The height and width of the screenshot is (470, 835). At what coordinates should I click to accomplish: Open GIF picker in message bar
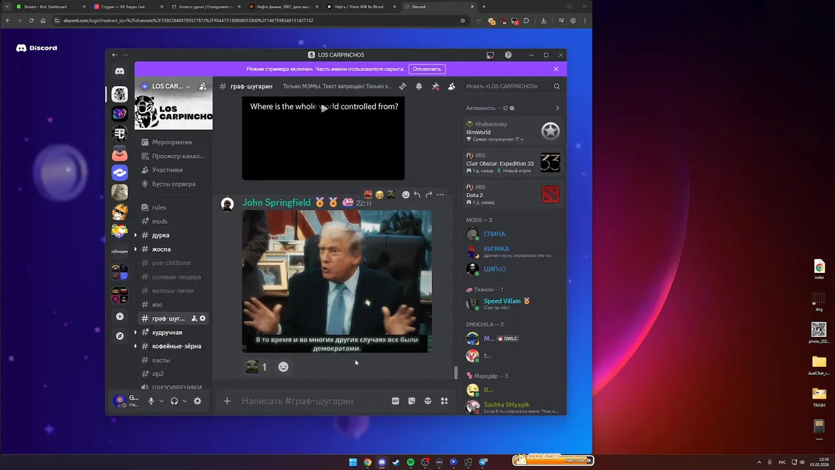tap(395, 401)
